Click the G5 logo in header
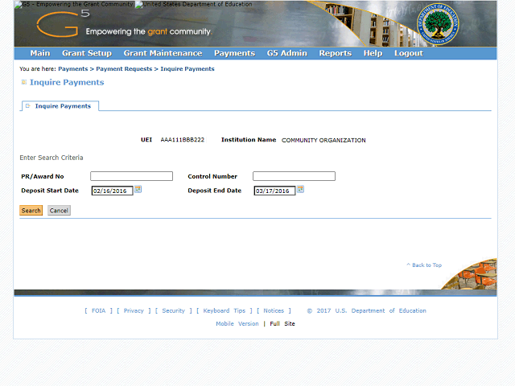 pyautogui.click(x=63, y=23)
